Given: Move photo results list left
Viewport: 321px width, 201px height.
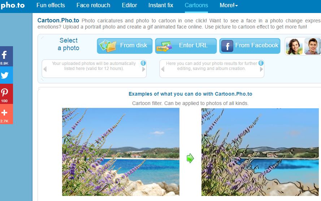Looking at the screenshot, I should 163,69.
